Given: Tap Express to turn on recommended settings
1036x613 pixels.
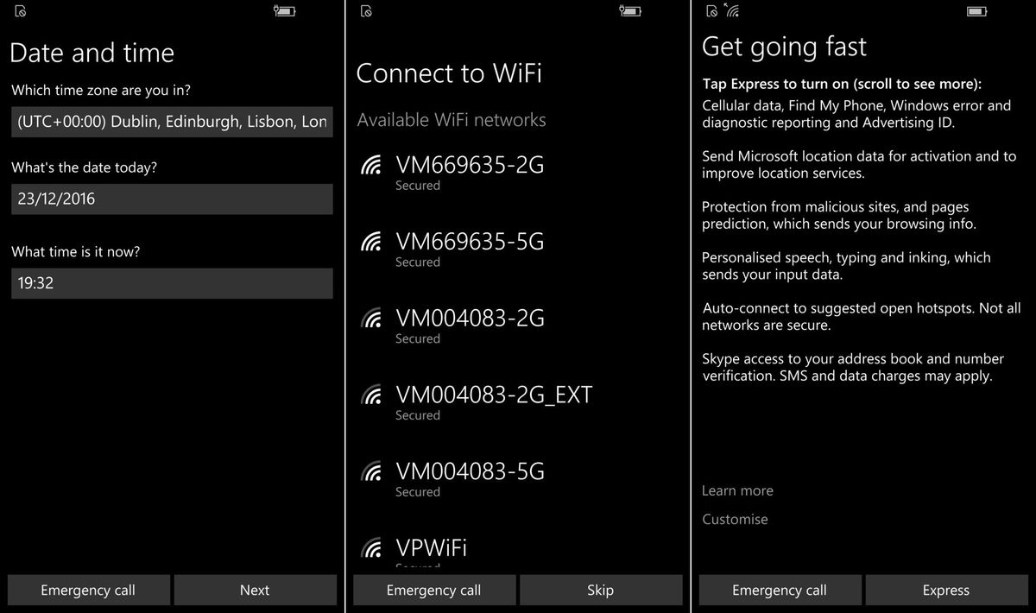Looking at the screenshot, I should (x=946, y=590).
